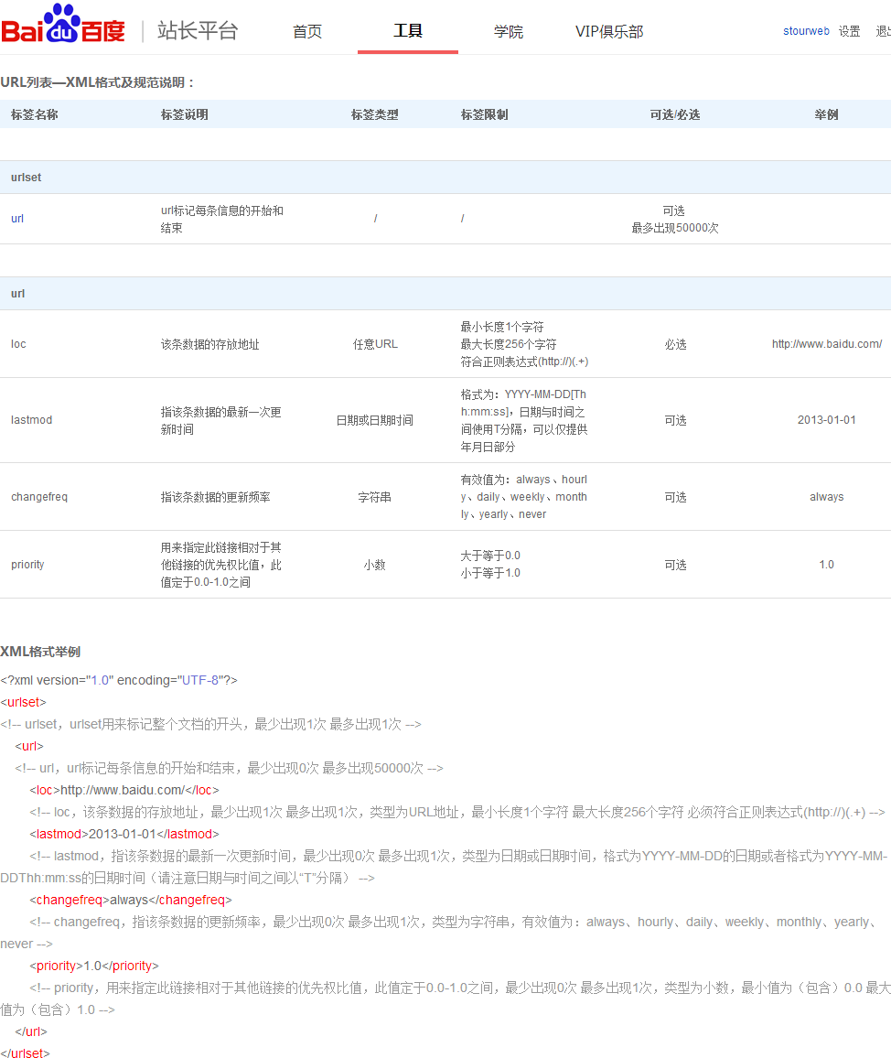This screenshot has height=1058, width=891.
Task: Click the blue url link under urlset
Action: click(x=16, y=219)
